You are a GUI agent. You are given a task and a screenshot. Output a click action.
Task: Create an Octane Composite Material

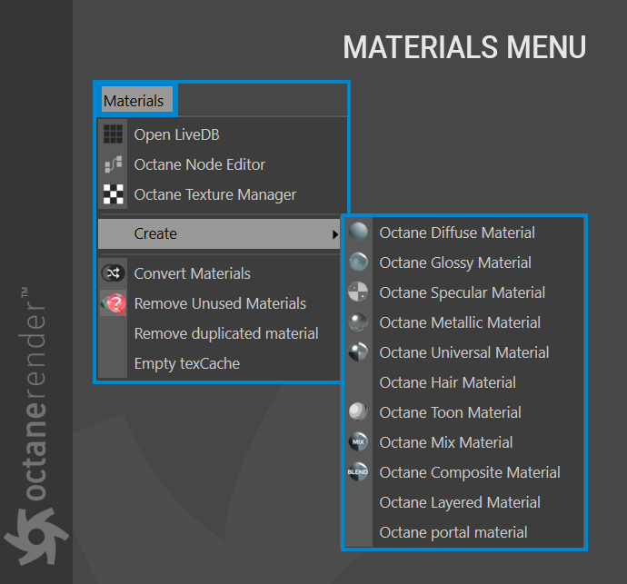(x=463, y=472)
